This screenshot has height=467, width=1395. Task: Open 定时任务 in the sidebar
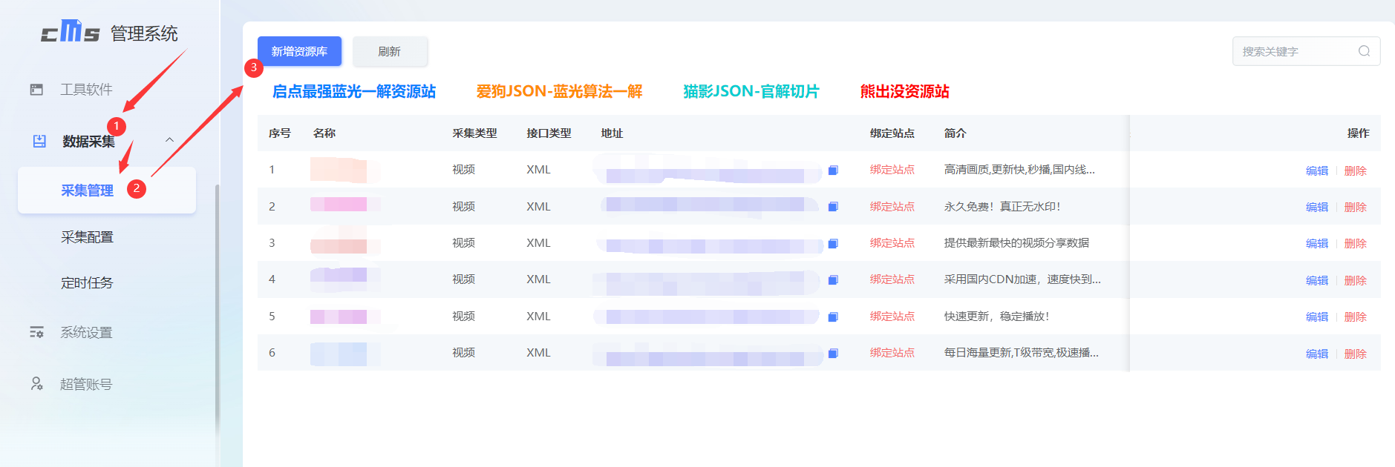coord(87,282)
